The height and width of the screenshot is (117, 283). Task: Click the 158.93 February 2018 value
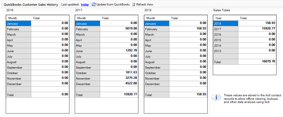(x=201, y=28)
